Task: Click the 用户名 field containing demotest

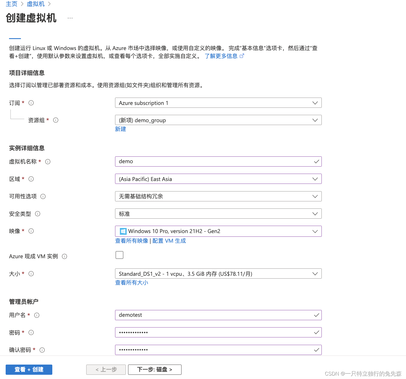Action: point(218,315)
